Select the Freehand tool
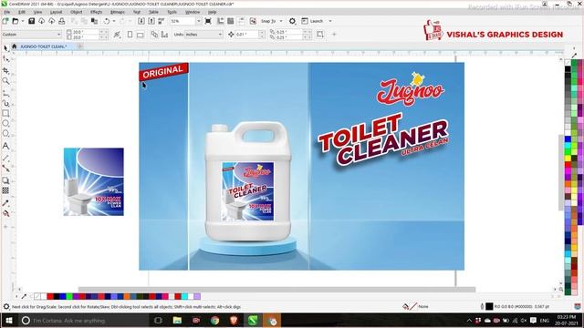Image resolution: width=584 pixels, height=328 pixels. [5, 93]
